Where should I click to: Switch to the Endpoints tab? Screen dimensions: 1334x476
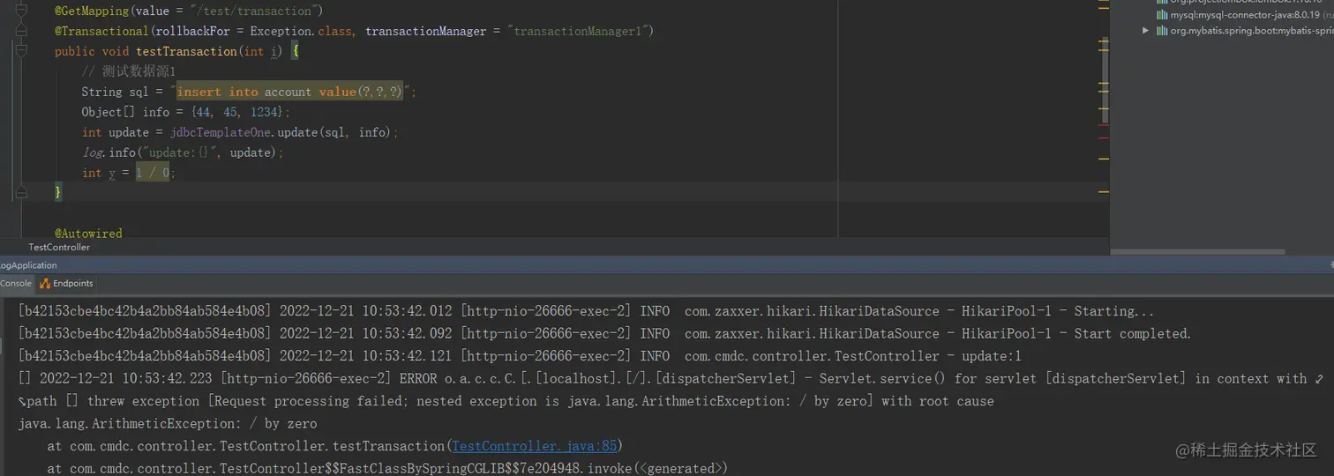(x=67, y=284)
